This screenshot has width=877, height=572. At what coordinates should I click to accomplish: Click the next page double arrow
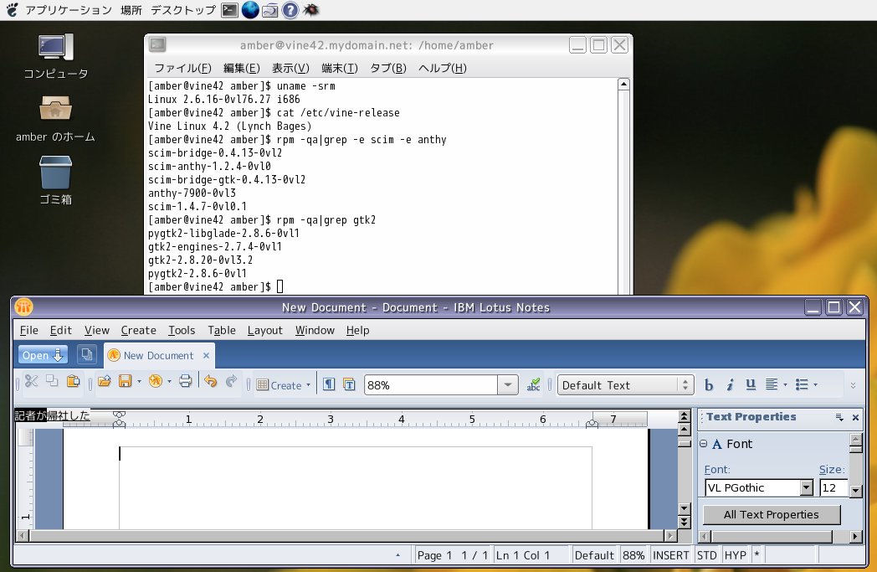click(x=684, y=522)
